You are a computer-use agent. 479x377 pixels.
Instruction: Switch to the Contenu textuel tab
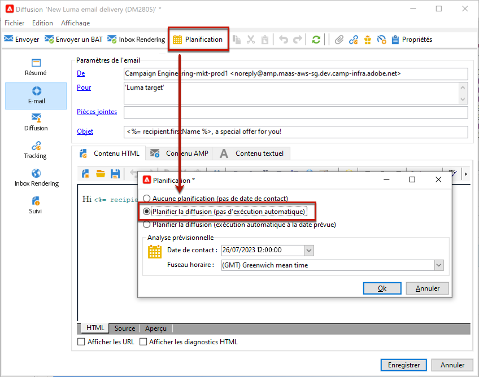tap(251, 154)
